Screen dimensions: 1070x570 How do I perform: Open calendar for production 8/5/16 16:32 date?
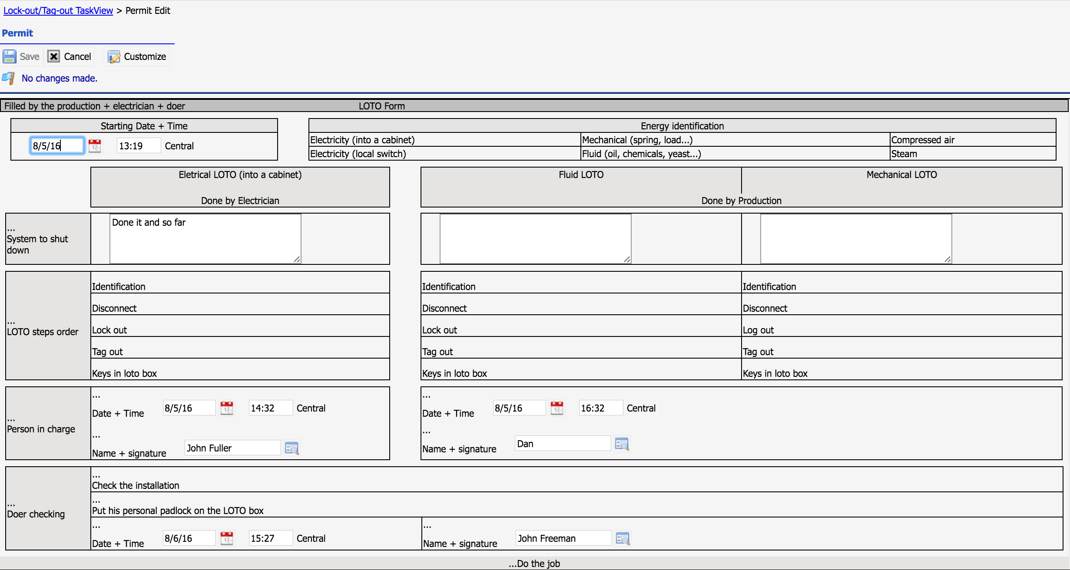pos(557,408)
